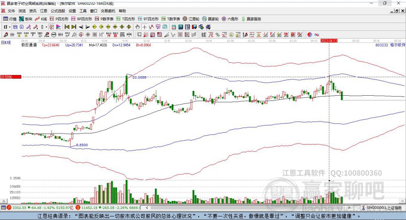Toggle the 极反 channel indicator button
Viewport: 406px width, 220px height.
(x=52, y=27)
